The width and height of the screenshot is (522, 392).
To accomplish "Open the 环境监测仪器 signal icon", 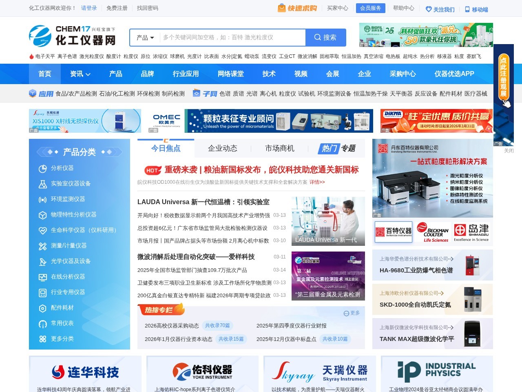I will [x=42, y=199].
